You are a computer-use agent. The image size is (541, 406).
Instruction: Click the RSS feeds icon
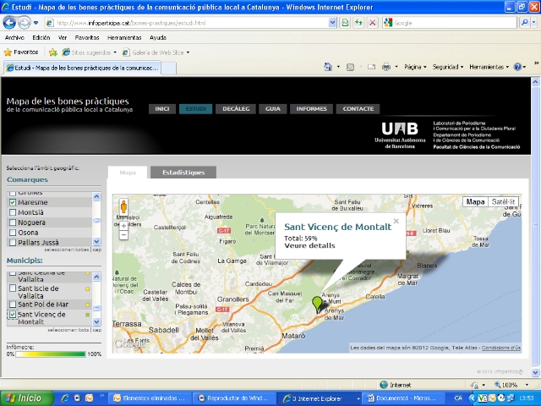coord(350,67)
